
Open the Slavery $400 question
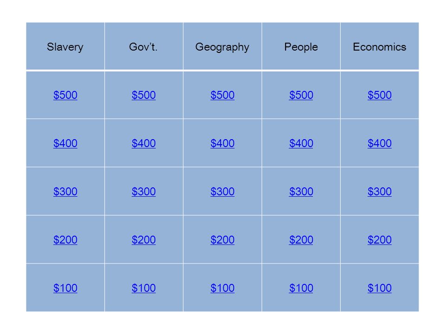tap(65, 143)
